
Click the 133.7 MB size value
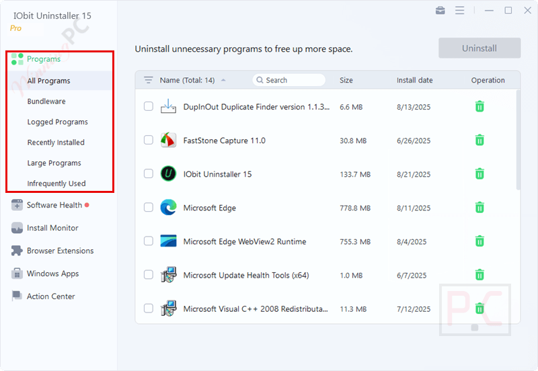coord(355,174)
